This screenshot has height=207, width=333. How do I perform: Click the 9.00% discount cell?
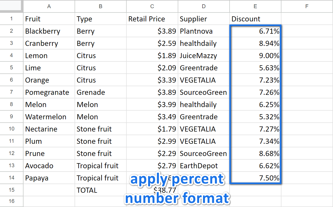coord(255,56)
